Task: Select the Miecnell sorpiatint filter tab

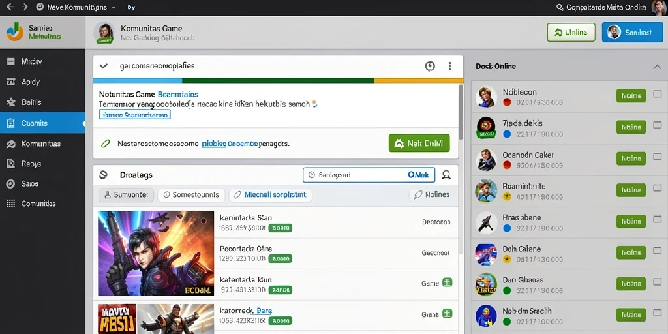Action: (270, 194)
